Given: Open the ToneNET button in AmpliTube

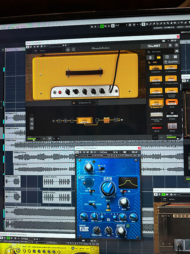Looking at the screenshot, I should click(x=154, y=46).
